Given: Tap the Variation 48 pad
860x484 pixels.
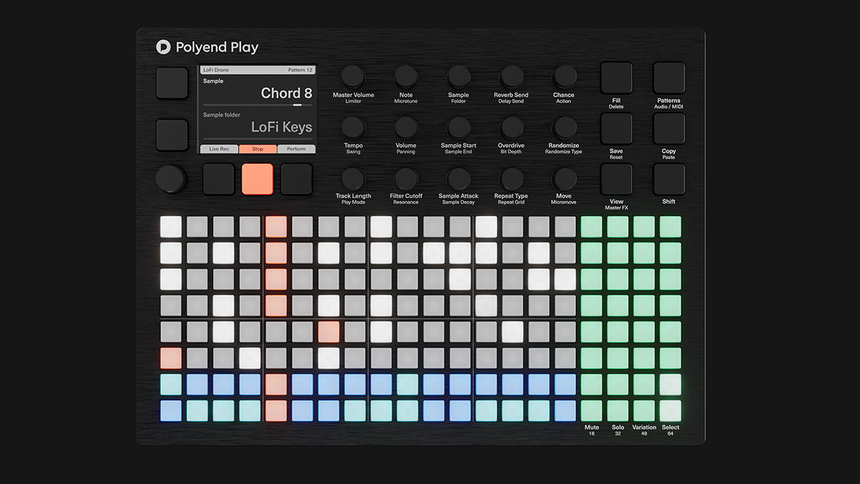Looking at the screenshot, I should click(x=644, y=410).
